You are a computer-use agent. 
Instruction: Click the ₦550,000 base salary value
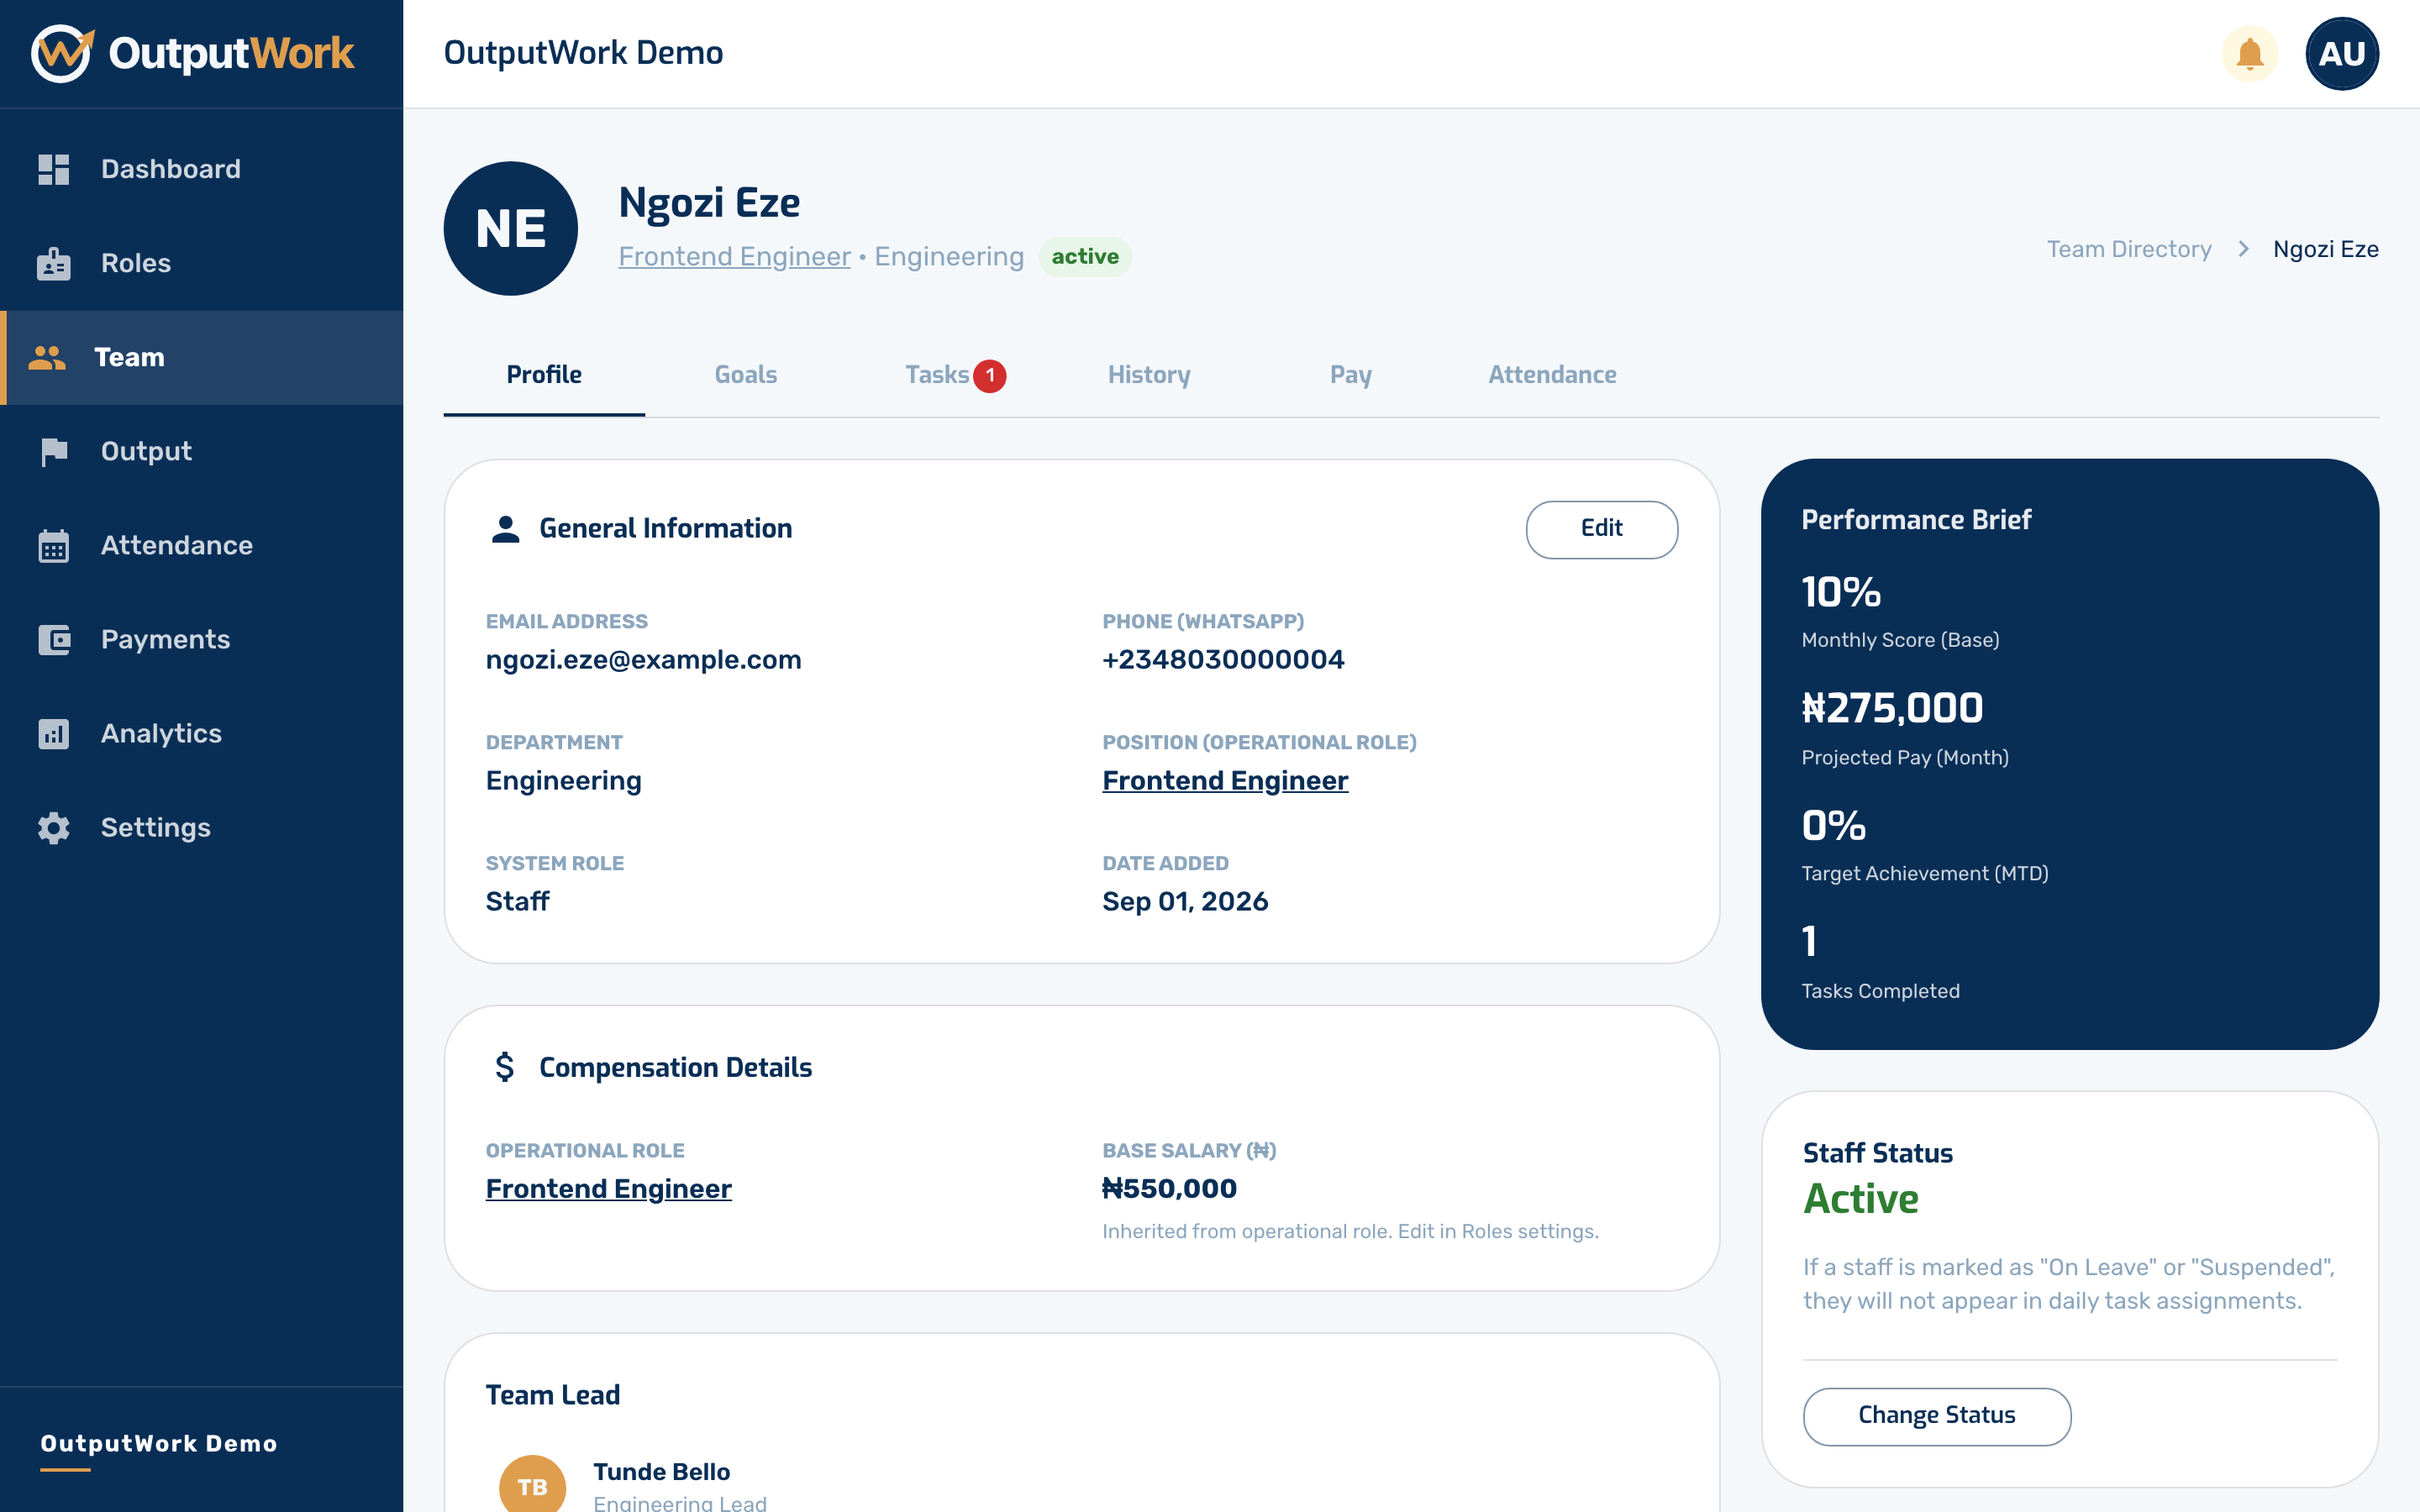[x=1169, y=1189]
